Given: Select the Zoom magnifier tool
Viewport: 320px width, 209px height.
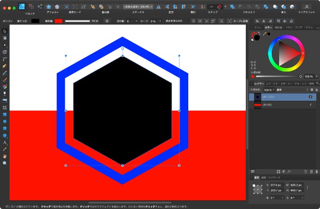Looking at the screenshot, I should 5,163.
